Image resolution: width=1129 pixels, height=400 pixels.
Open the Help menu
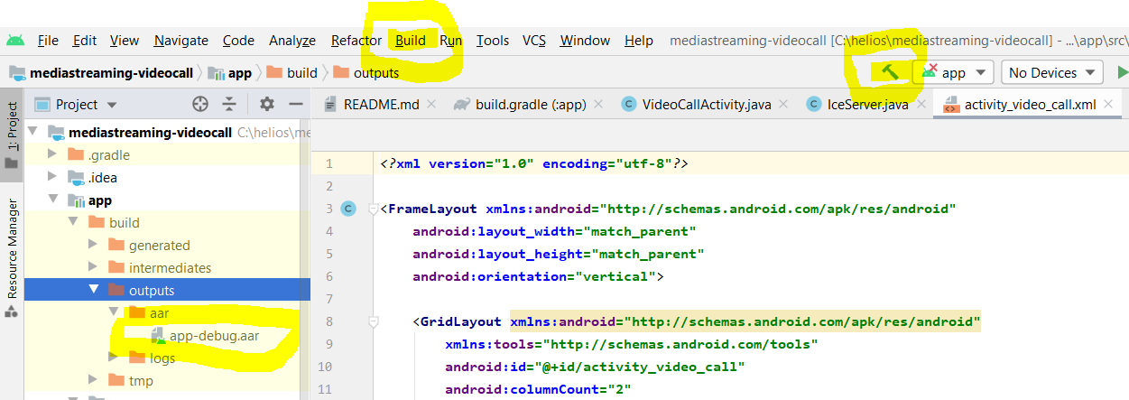pos(639,41)
